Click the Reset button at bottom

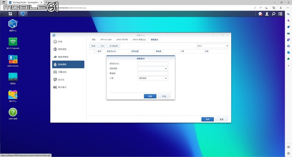[221, 119]
